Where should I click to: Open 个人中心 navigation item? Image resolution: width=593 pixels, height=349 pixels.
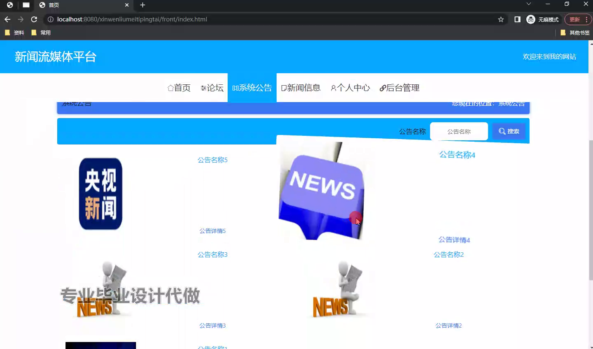(x=350, y=88)
